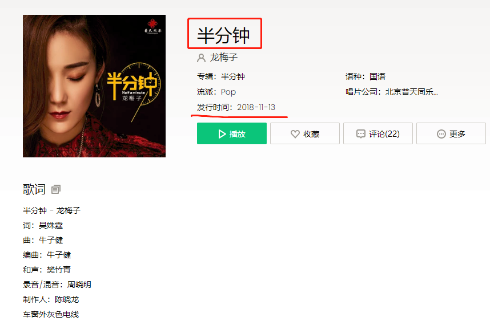Click the heart icon to favorite the song
Screen dimensions: 490x321
pos(295,134)
